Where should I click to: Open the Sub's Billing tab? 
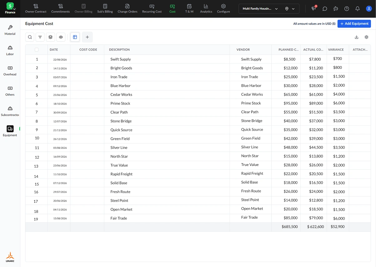pyautogui.click(x=105, y=8)
